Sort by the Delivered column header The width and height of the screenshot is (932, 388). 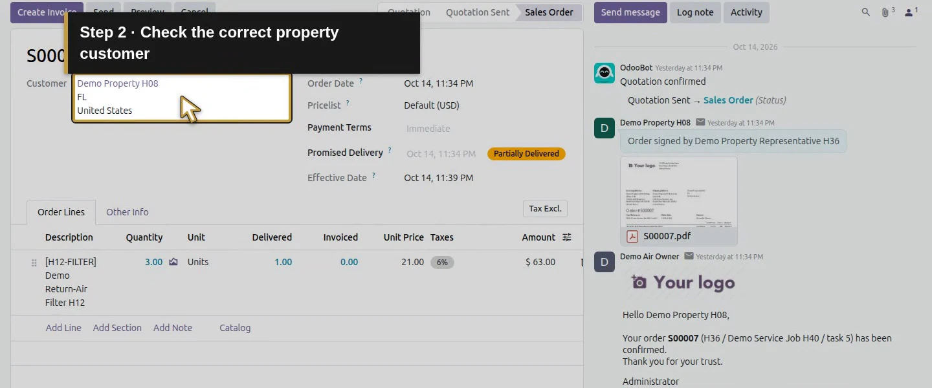click(x=272, y=237)
